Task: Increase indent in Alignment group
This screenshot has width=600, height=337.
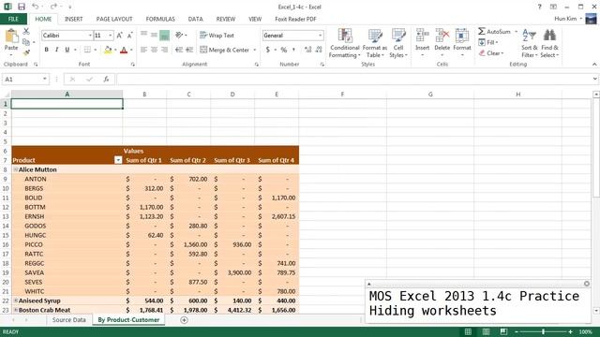Action: click(x=189, y=50)
